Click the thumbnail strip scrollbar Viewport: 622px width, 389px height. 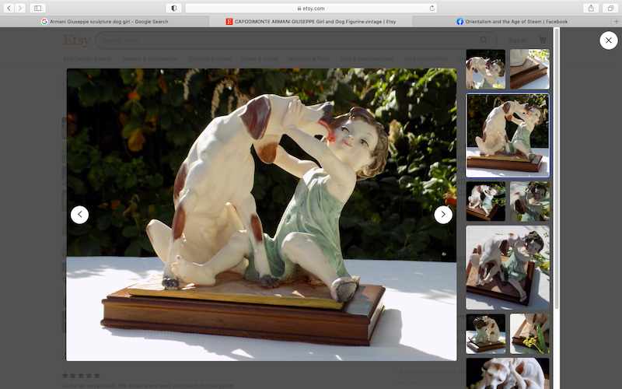click(x=557, y=168)
